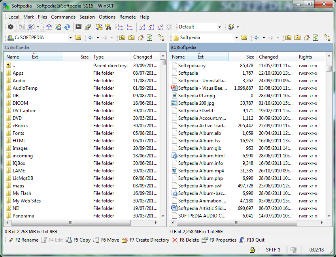
Task: Open remote back history dropdown arrow
Action: (x=264, y=38)
